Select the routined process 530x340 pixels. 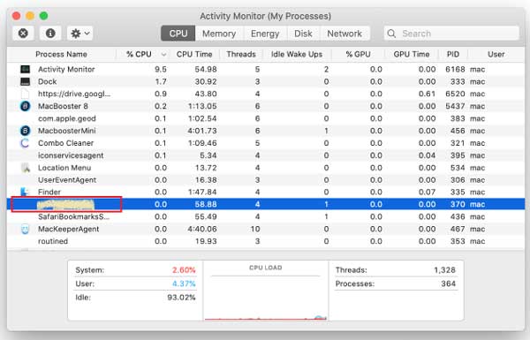(x=53, y=241)
